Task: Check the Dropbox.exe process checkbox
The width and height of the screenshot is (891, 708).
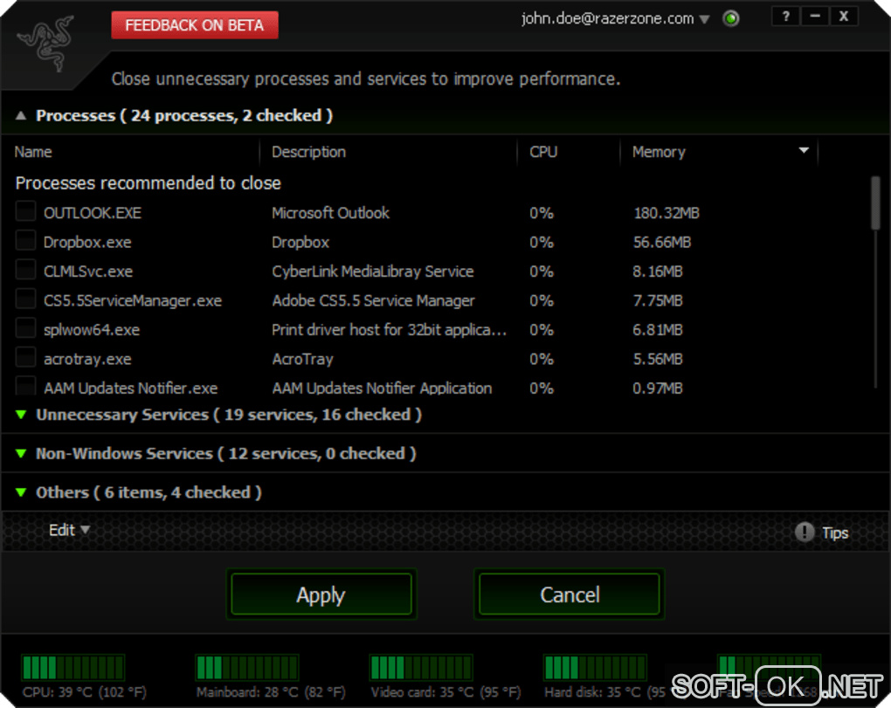Action: (25, 240)
